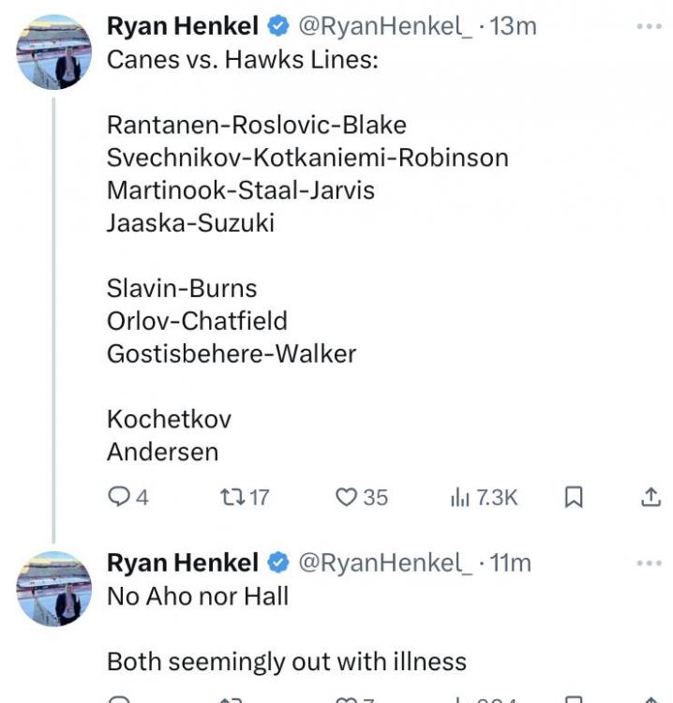The image size is (673, 703).
Task: View analytics for the 7.3K views tweet
Action: point(459,497)
